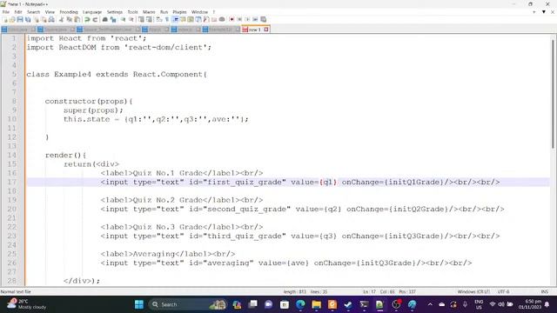Image resolution: width=557 pixels, height=313 pixels.
Task: Click line 10 'this.state' code line
Action: point(156,119)
